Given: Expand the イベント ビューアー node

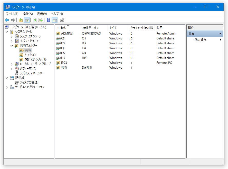Looking at the screenshot, I should (12, 41).
